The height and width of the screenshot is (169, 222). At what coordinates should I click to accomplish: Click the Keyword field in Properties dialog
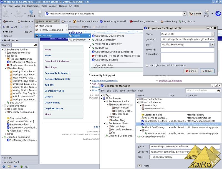pos(188,50)
